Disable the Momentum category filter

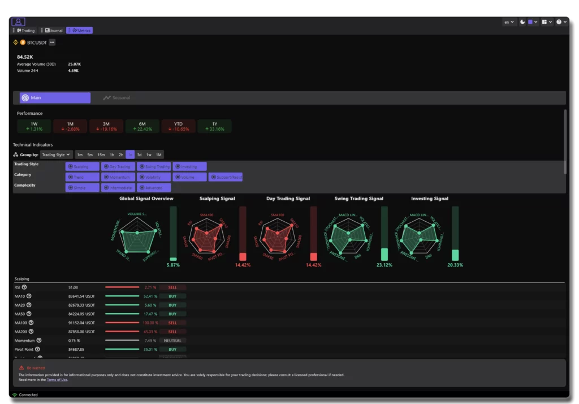point(118,177)
